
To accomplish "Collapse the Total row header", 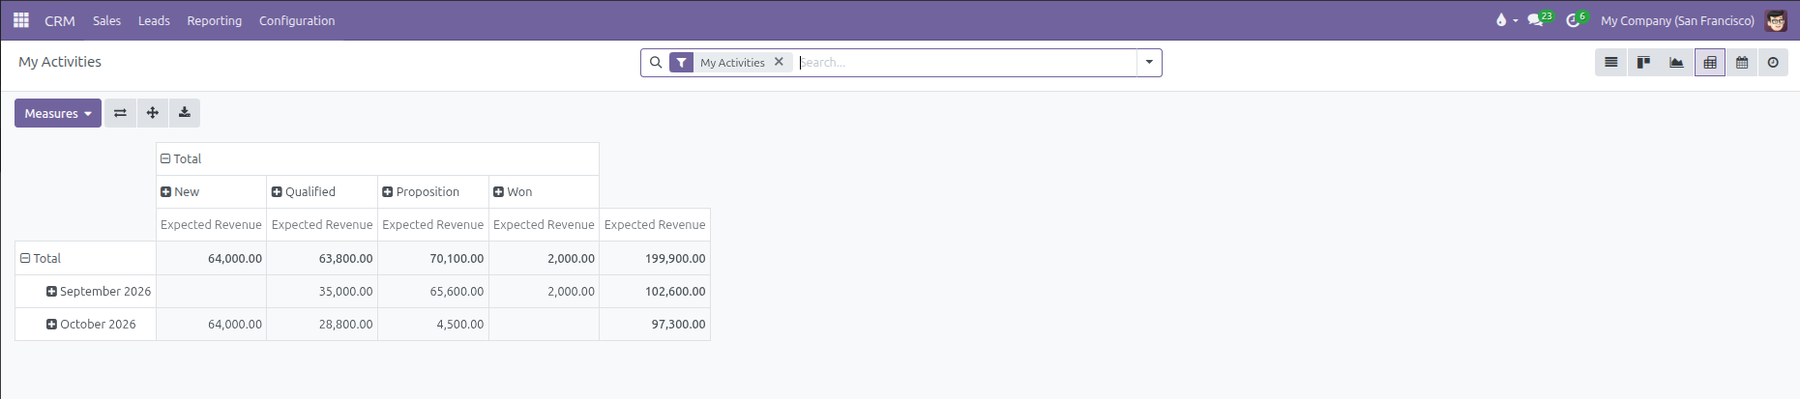I will click(x=41, y=258).
